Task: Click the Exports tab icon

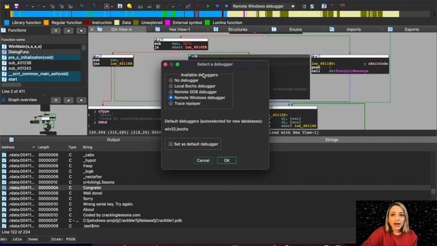Action: point(390,29)
